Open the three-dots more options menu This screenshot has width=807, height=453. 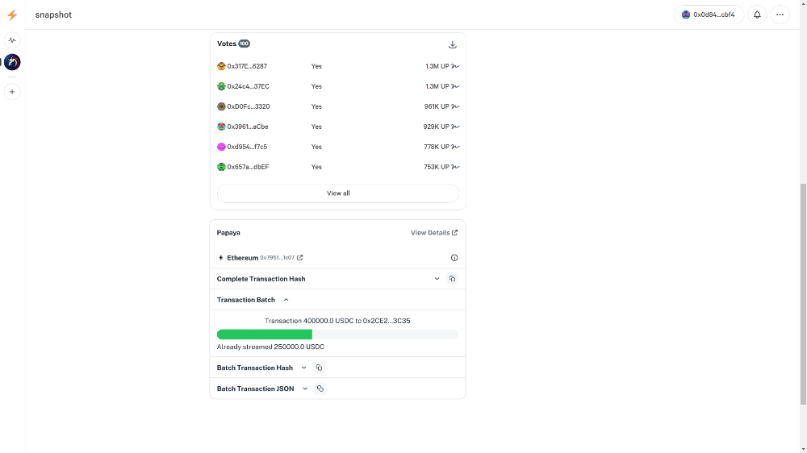[x=780, y=15]
